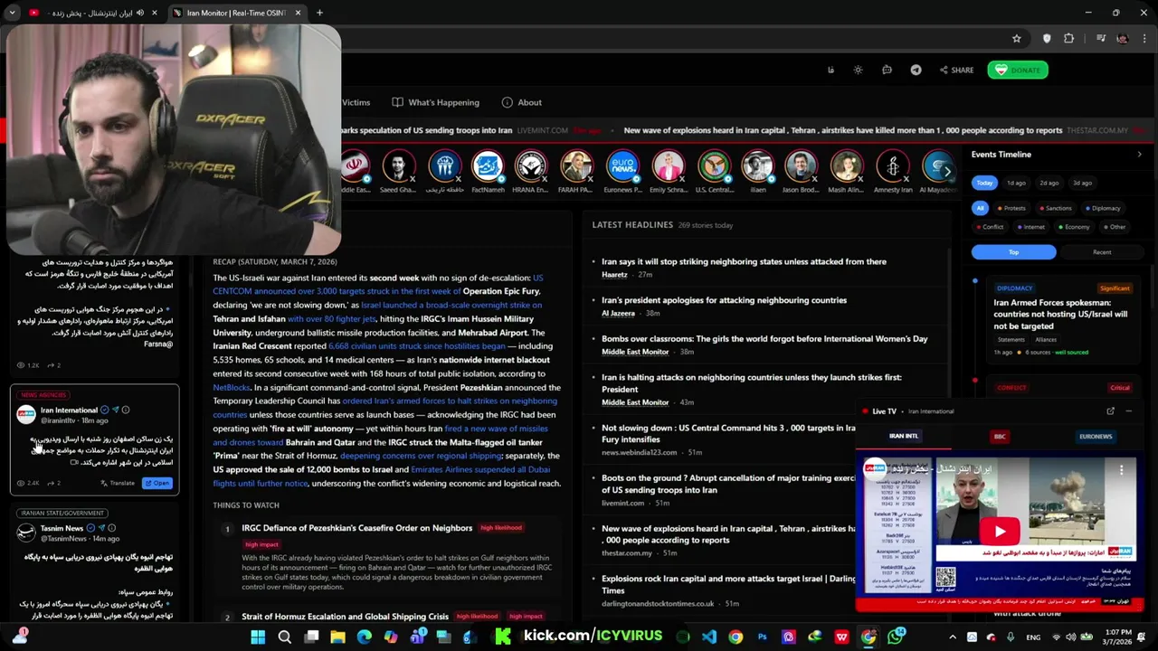
Task: Switch language with the Farsi icon
Action: click(x=831, y=70)
